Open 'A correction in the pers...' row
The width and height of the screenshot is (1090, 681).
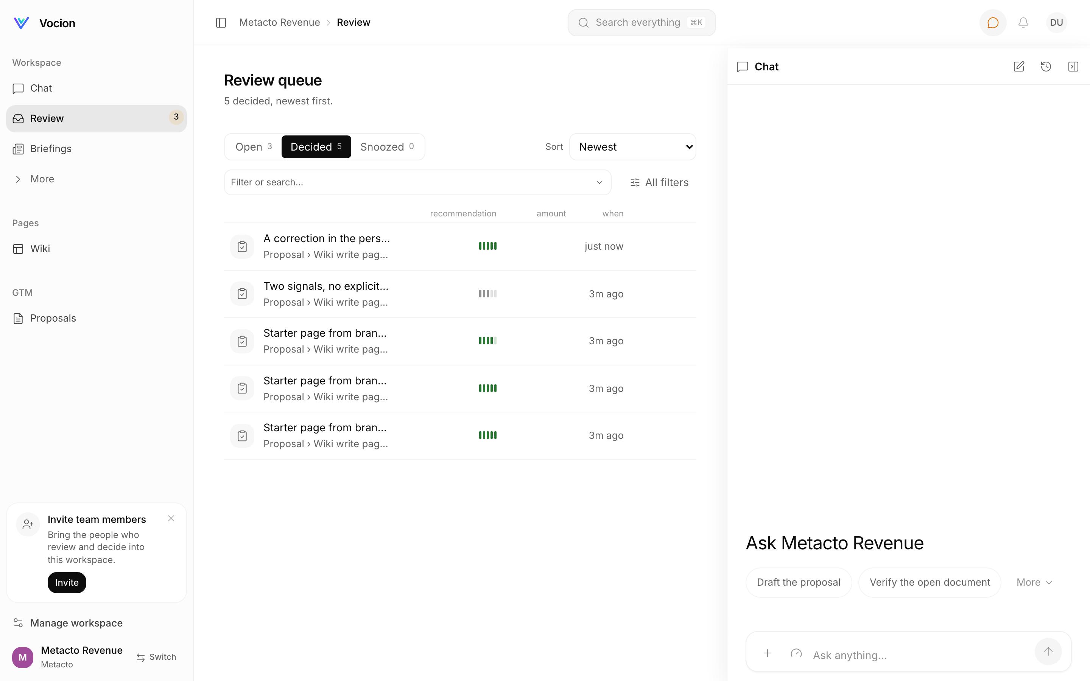(460, 247)
